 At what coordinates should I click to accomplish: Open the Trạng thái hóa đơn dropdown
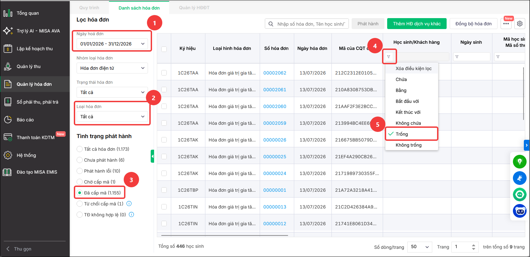click(x=112, y=92)
